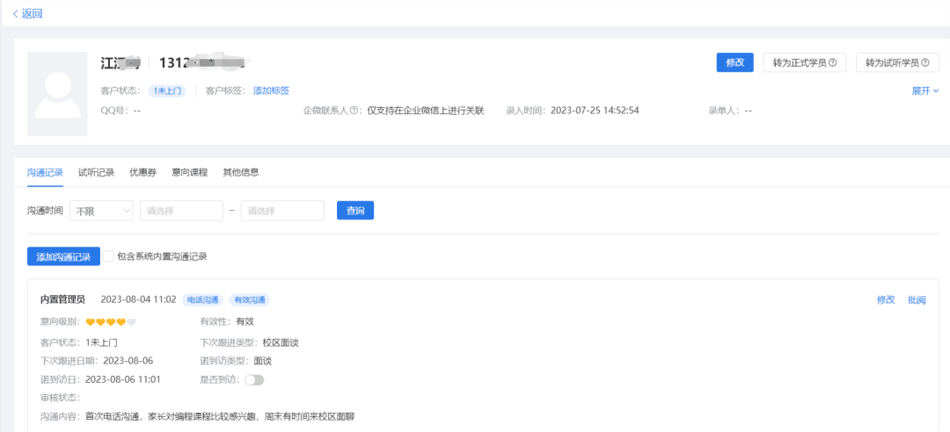Viewport: 950px width, 432px height.
Task: Click help icon next to 企微联系人
Action: pos(355,112)
